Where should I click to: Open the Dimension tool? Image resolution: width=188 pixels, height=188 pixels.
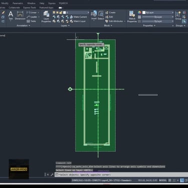[x=20, y=16]
